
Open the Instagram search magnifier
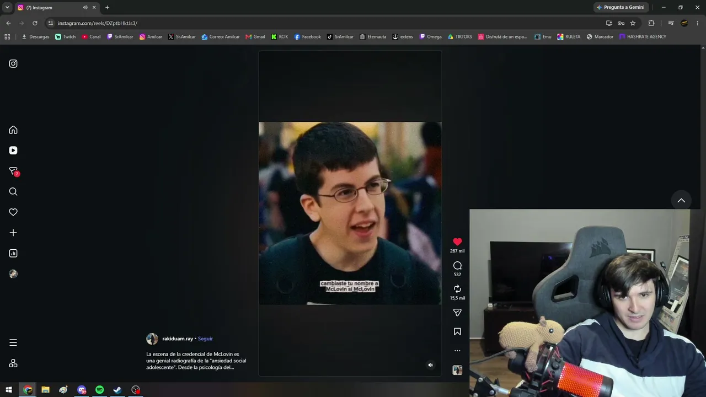pos(13,192)
